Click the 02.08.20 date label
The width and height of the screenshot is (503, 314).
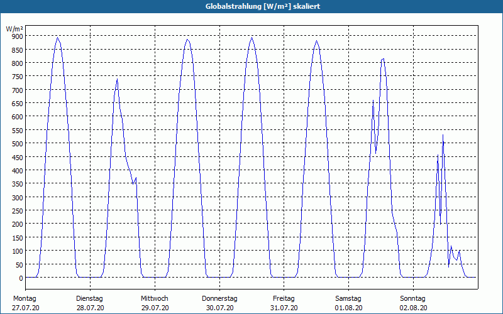tap(414, 308)
